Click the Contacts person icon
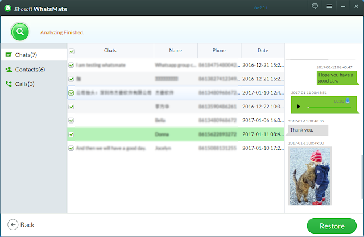Image resolution: width=364 pixels, height=237 pixels. point(9,70)
